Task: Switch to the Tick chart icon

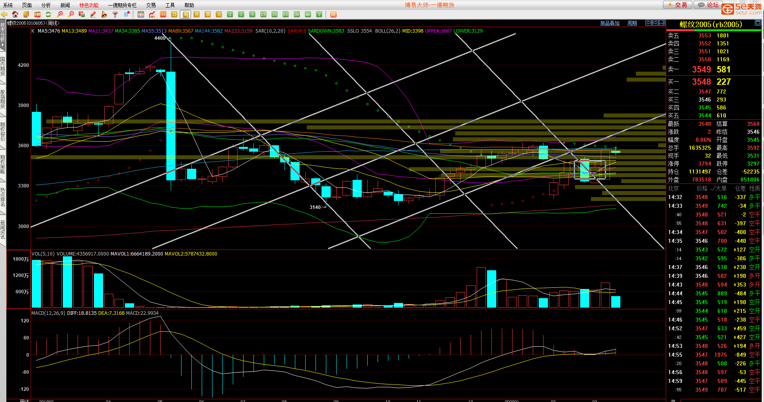Action: click(163, 14)
